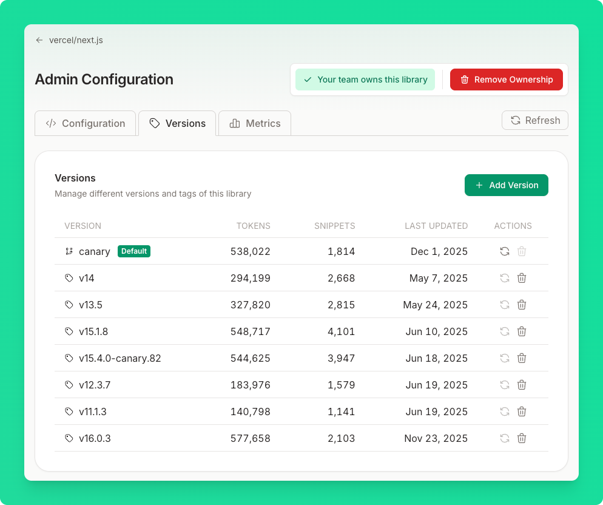603x505 pixels.
Task: Click the delete icon for v15.4.0-canary.82
Action: pos(522,358)
